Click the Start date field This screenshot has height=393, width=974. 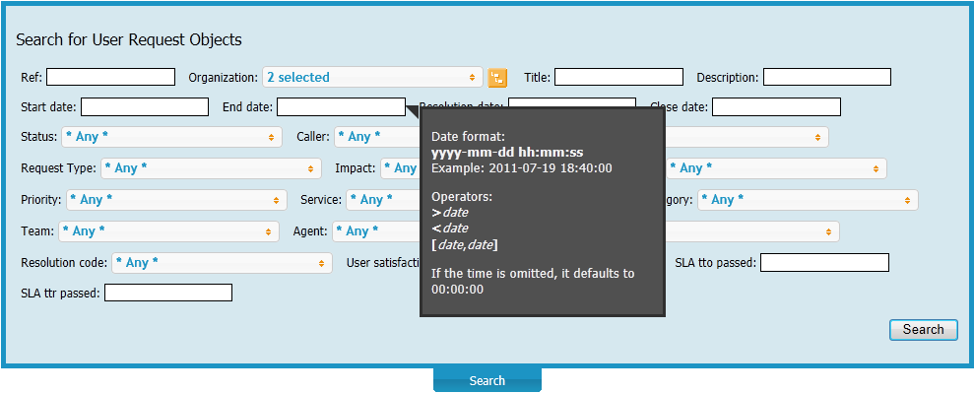(x=145, y=106)
